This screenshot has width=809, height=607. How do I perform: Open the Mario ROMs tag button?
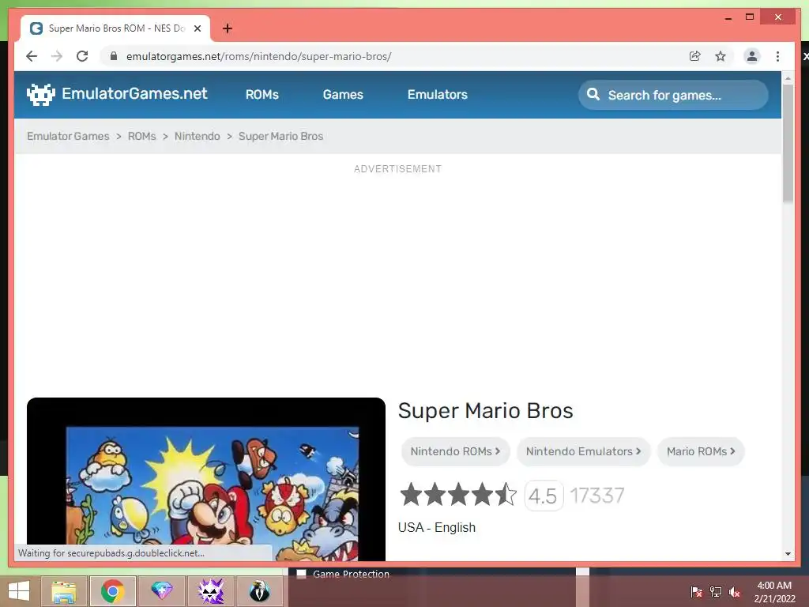[701, 451]
